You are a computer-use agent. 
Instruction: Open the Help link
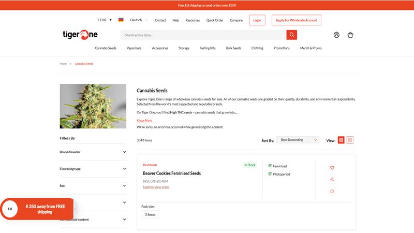click(x=176, y=20)
